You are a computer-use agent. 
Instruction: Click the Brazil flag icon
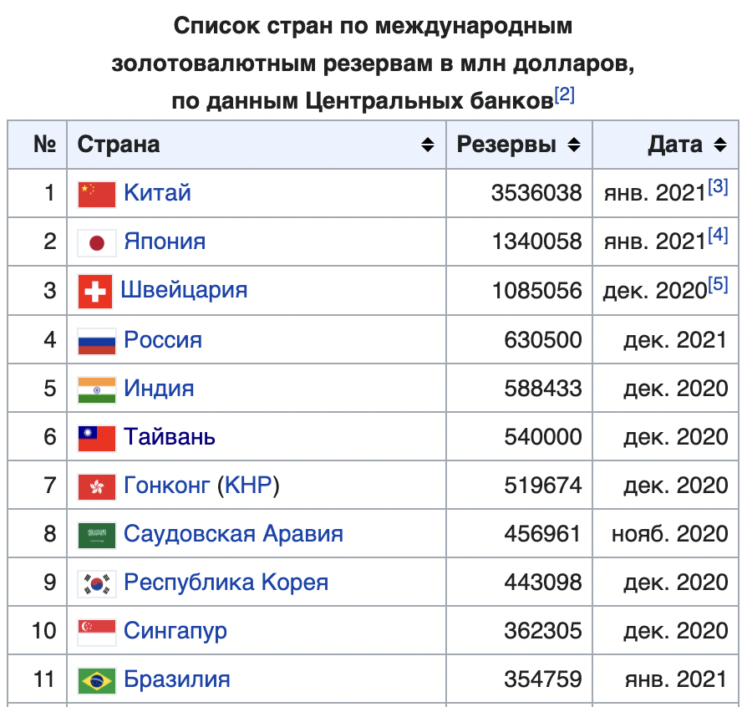(x=97, y=680)
